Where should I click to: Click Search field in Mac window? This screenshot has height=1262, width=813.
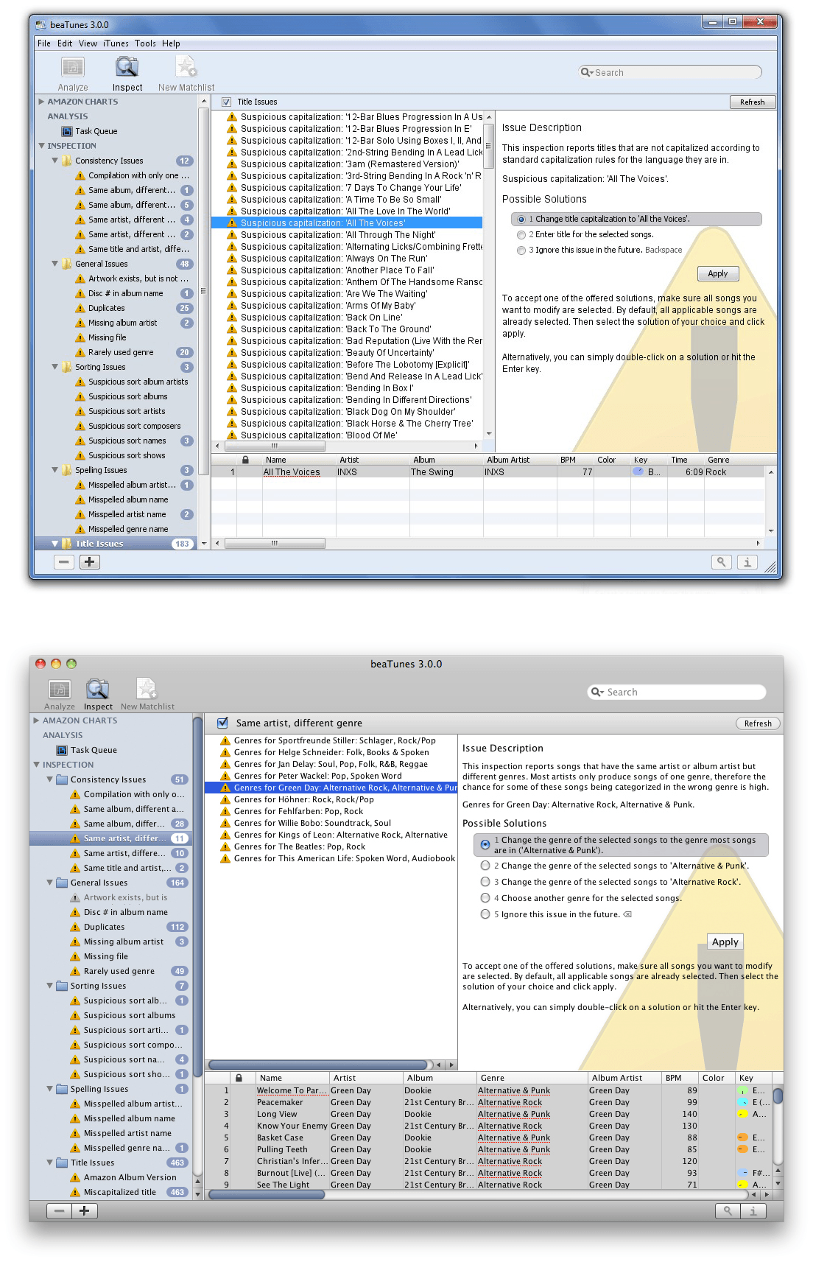coord(677,692)
